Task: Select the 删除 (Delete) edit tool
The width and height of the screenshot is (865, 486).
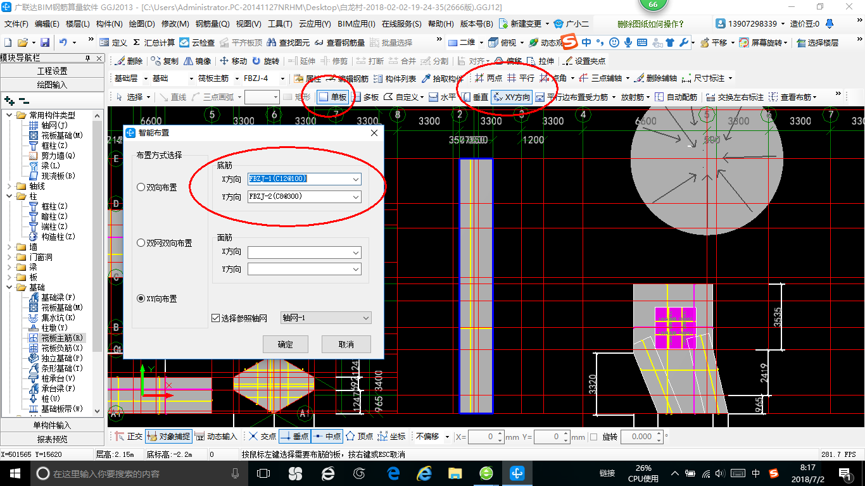Action: [x=129, y=61]
